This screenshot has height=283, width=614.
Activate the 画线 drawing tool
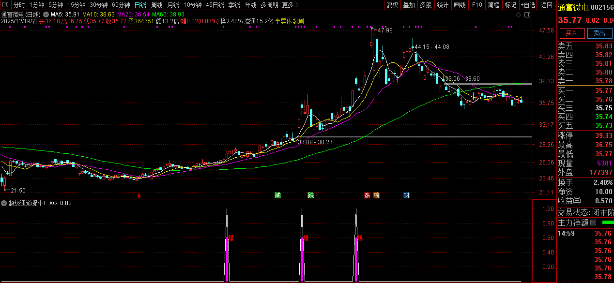tap(460, 5)
